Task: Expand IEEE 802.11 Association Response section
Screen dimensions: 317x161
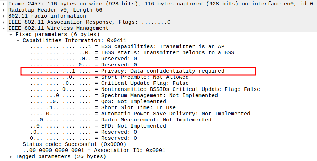Action: (x=4, y=22)
